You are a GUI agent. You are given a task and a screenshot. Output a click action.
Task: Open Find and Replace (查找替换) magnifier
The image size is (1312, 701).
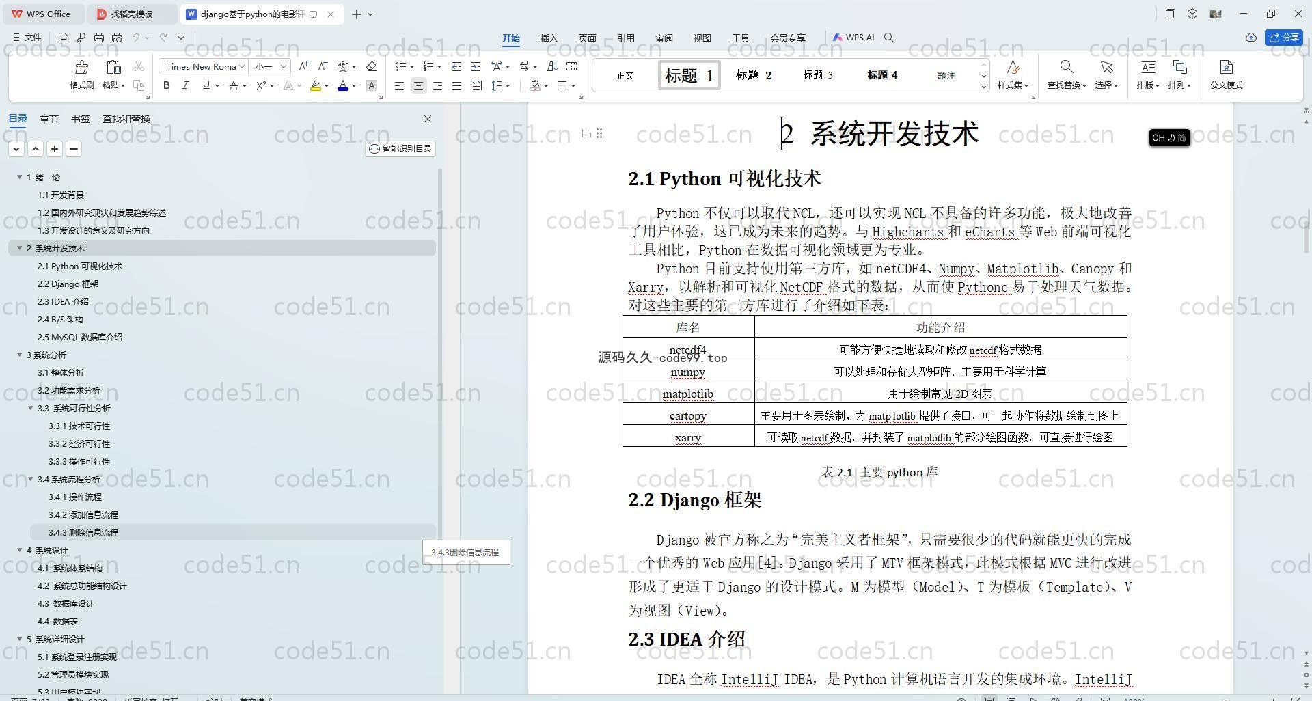[1066, 67]
